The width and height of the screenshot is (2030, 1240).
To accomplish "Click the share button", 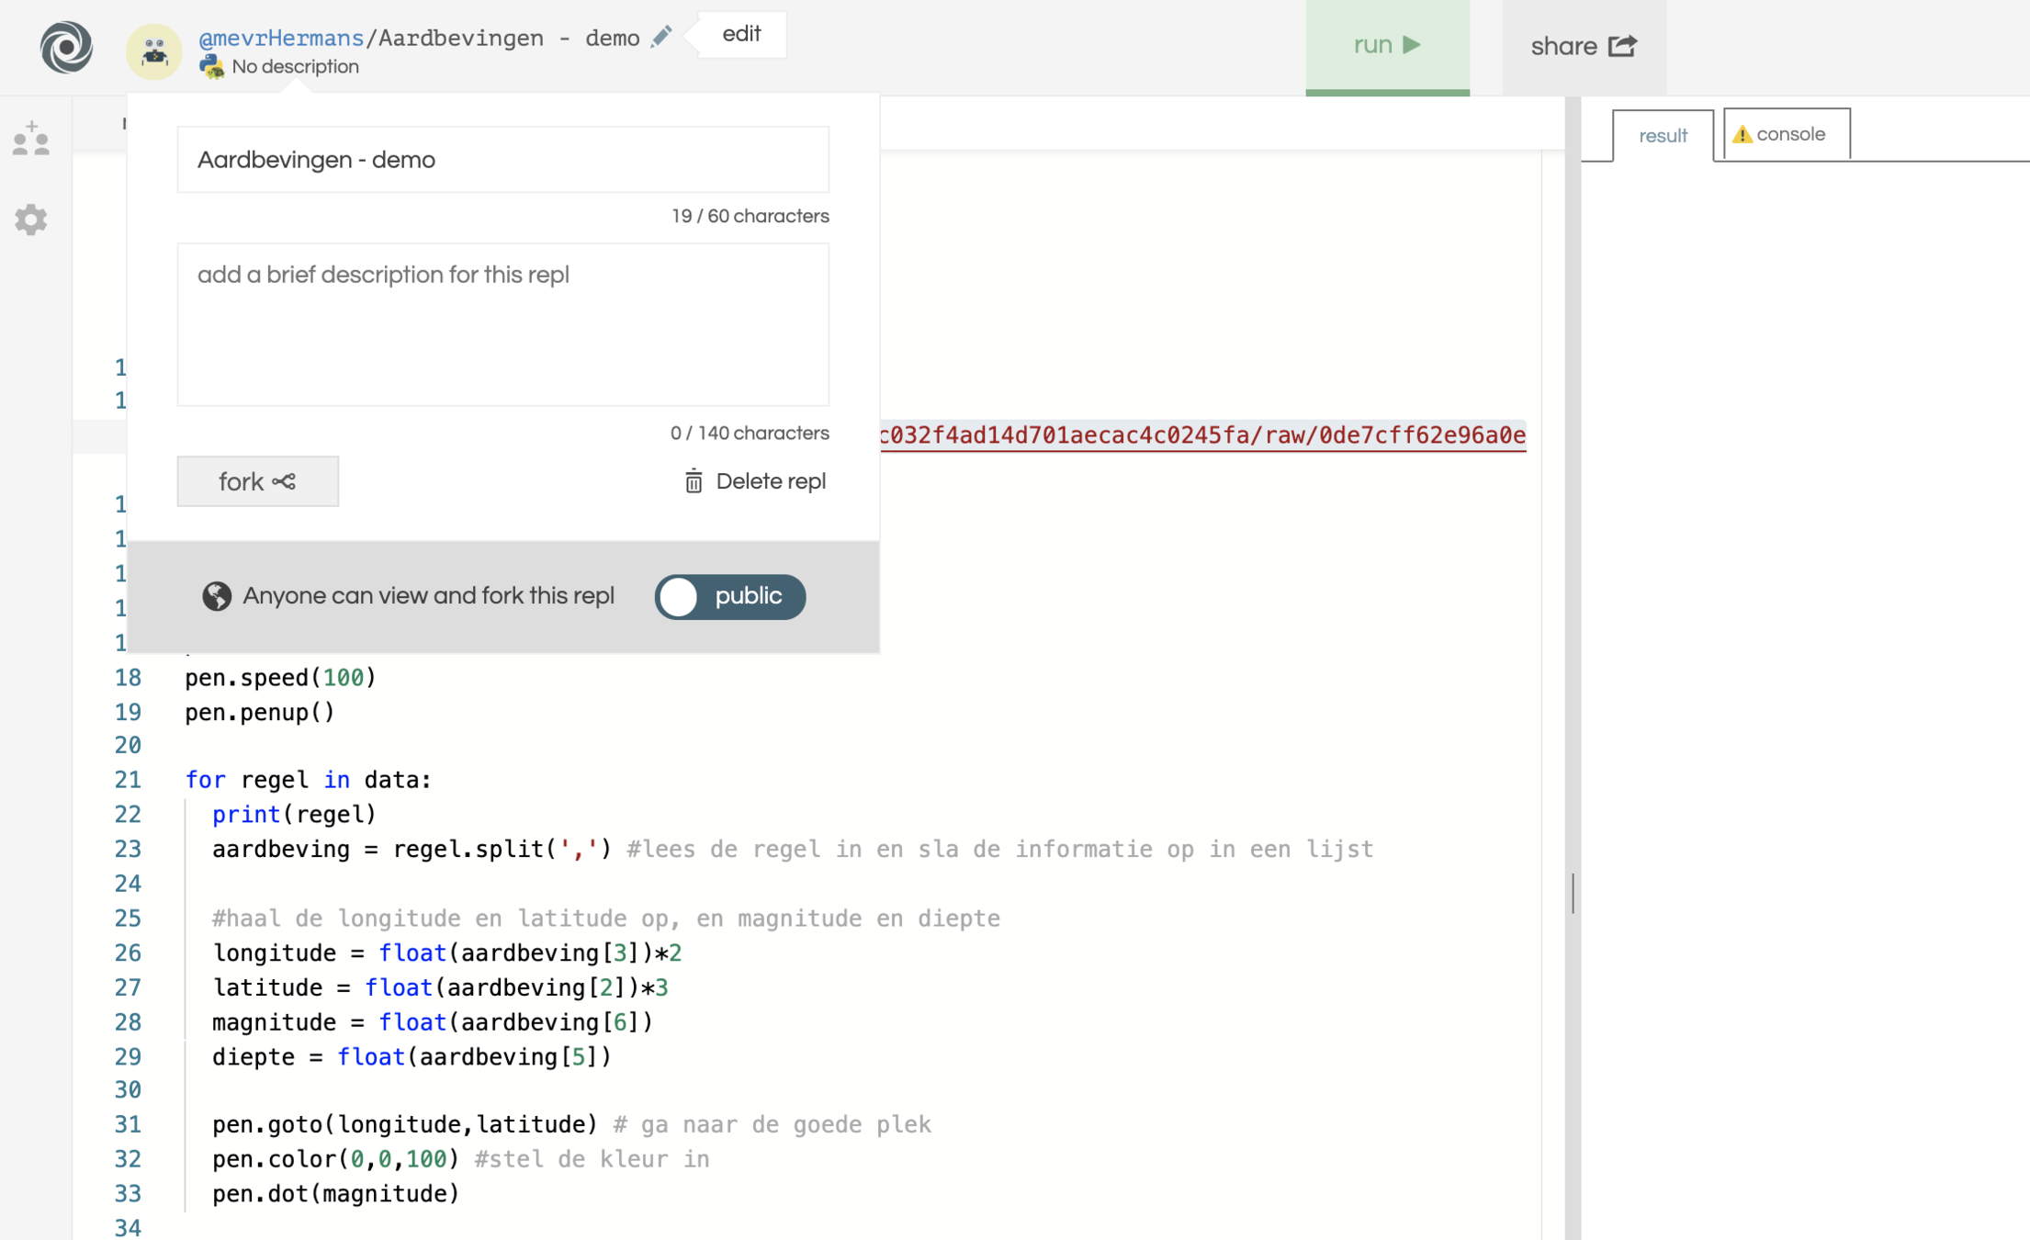I will (x=1584, y=47).
